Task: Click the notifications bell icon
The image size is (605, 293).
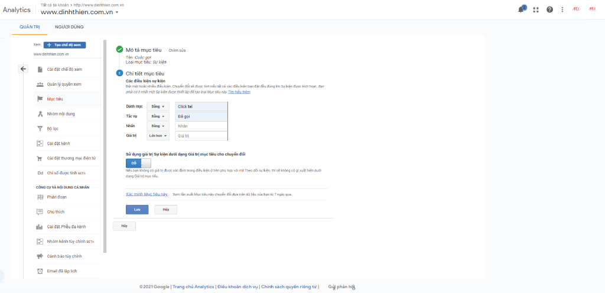Action: click(x=521, y=9)
